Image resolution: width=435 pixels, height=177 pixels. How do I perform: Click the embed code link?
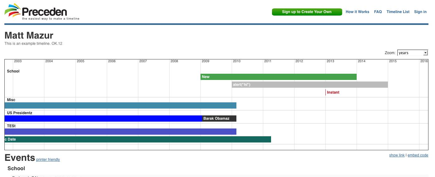[418, 155]
